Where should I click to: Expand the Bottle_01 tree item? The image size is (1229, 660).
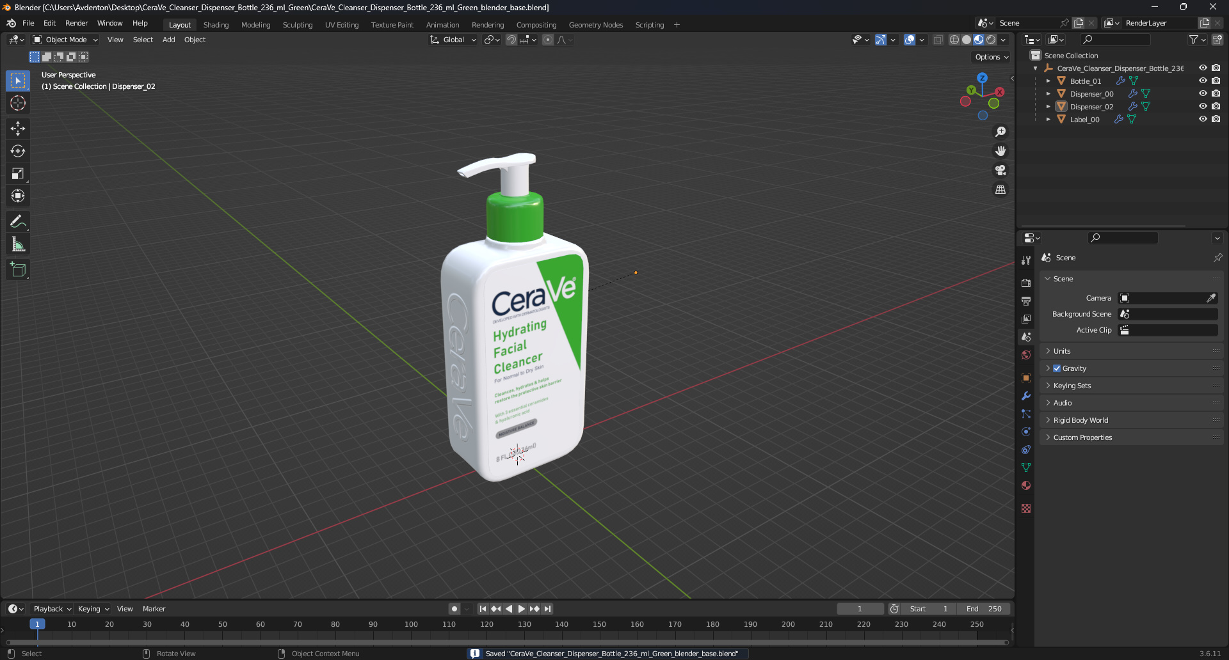pos(1048,81)
